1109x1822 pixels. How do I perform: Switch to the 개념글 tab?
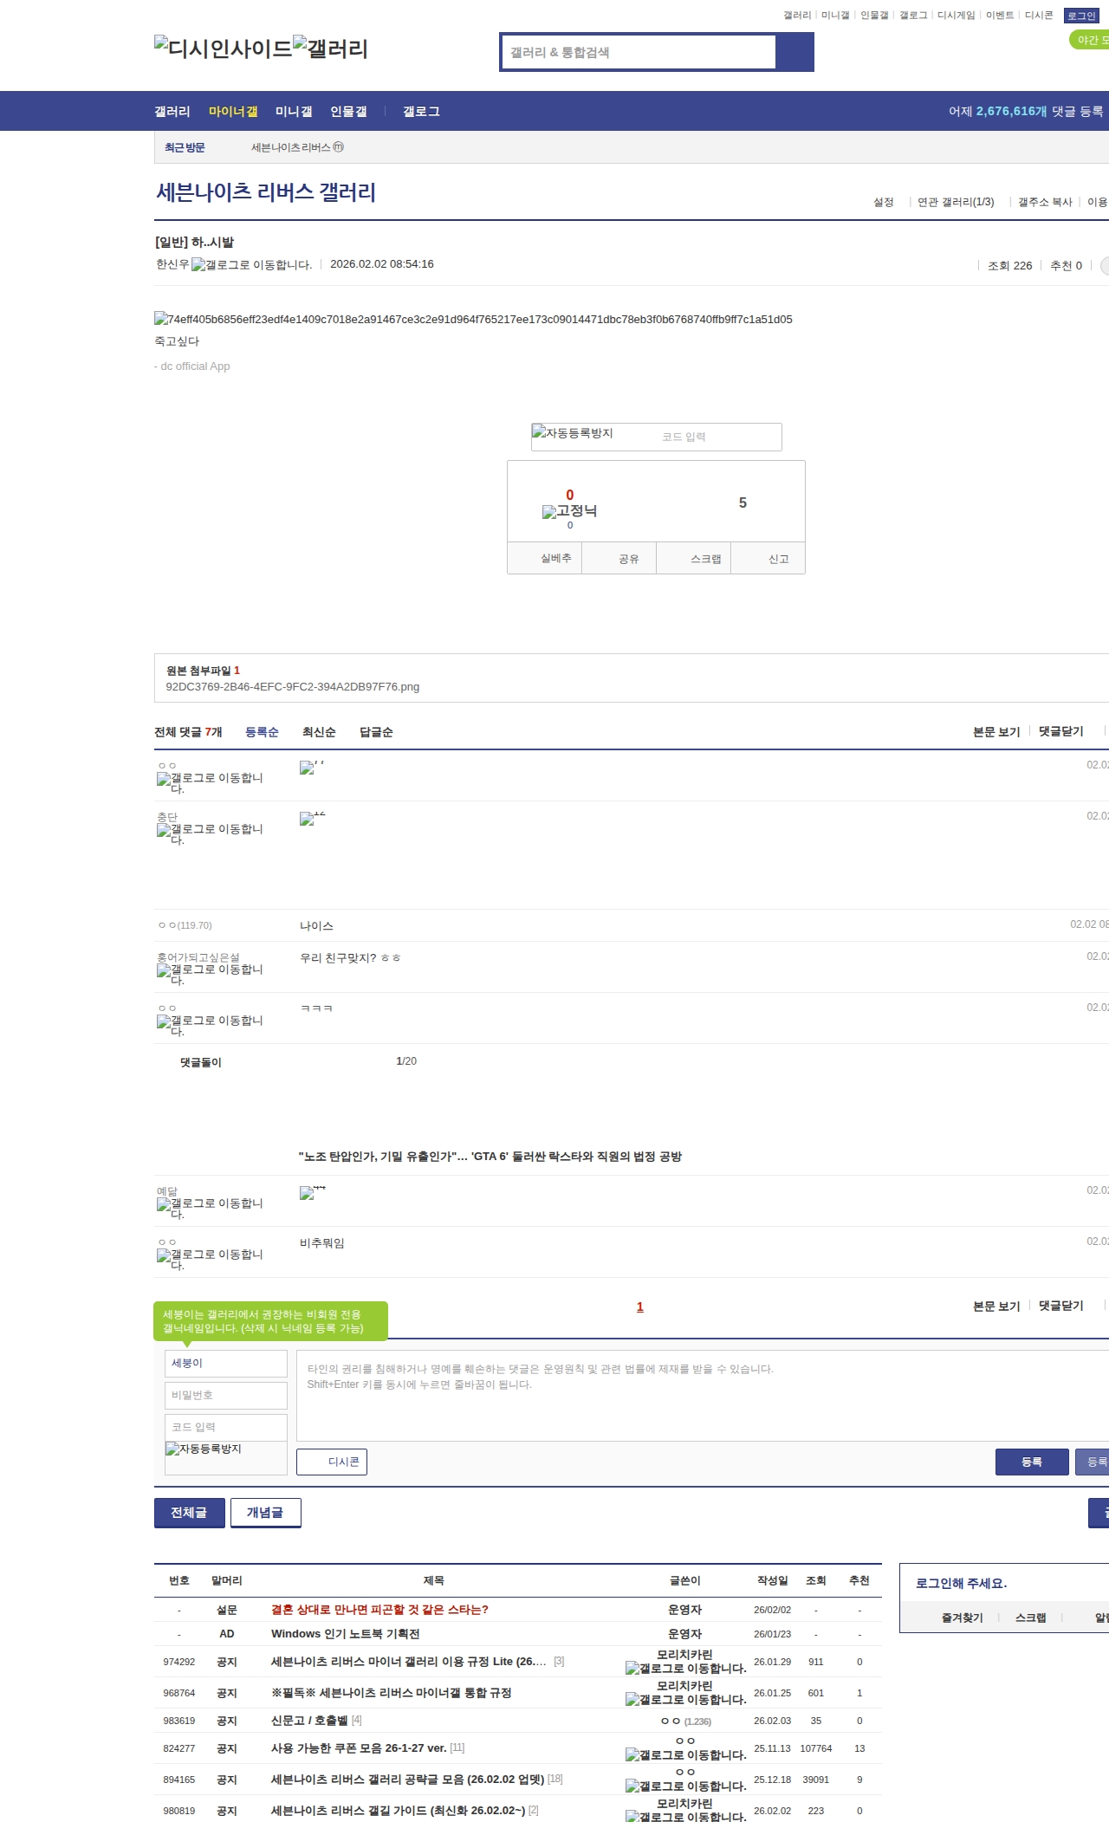pos(265,1513)
